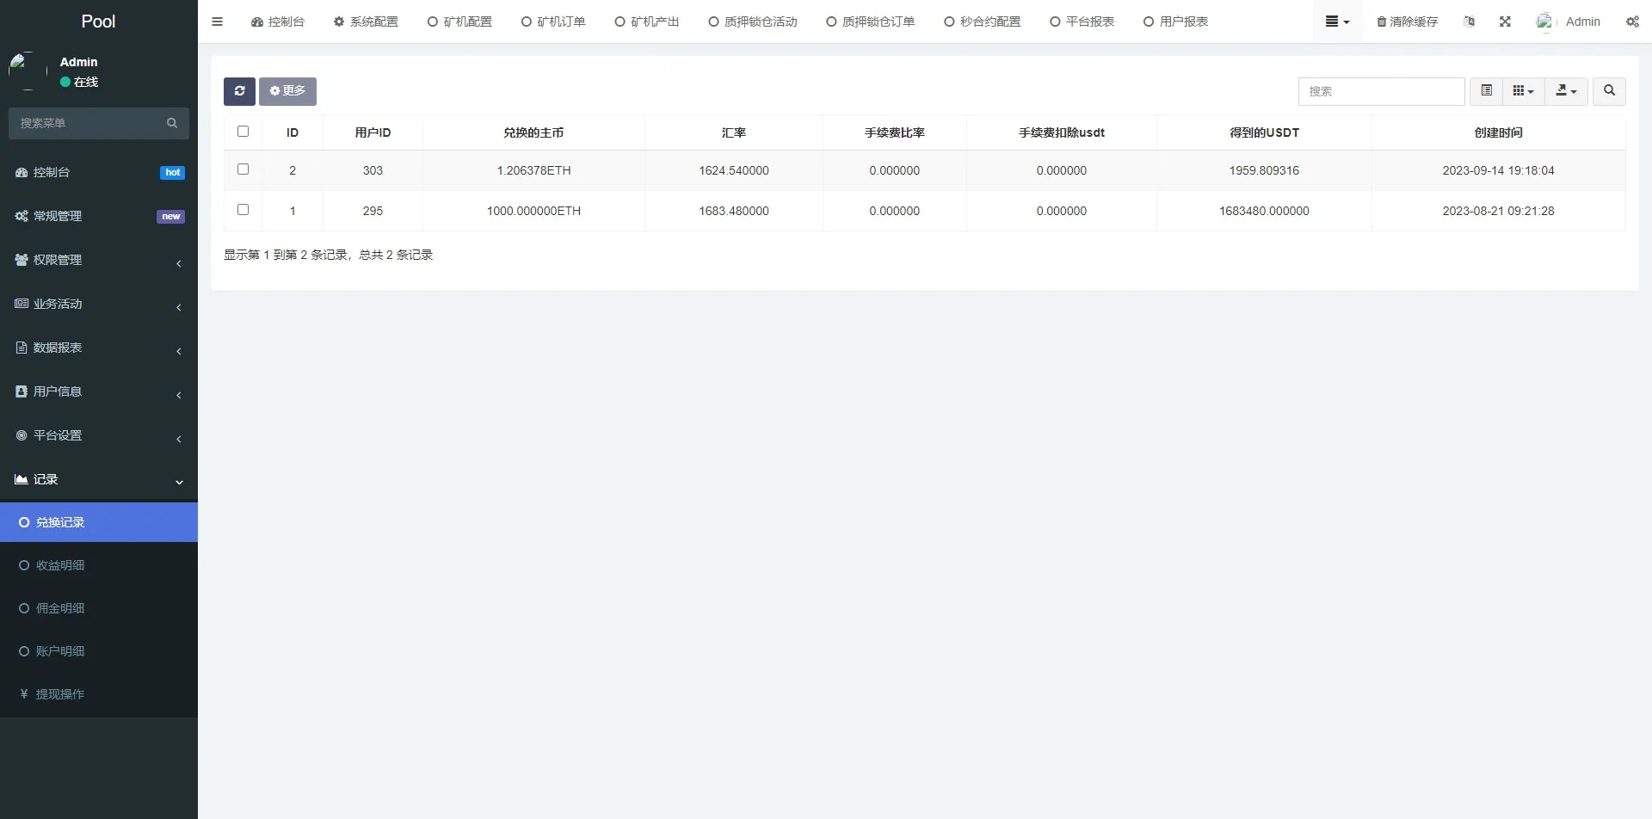Select the search icon beside 搜索菜单 field

coord(172,122)
